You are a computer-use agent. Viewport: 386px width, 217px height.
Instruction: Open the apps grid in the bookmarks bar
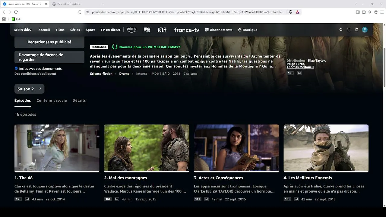[4, 19]
